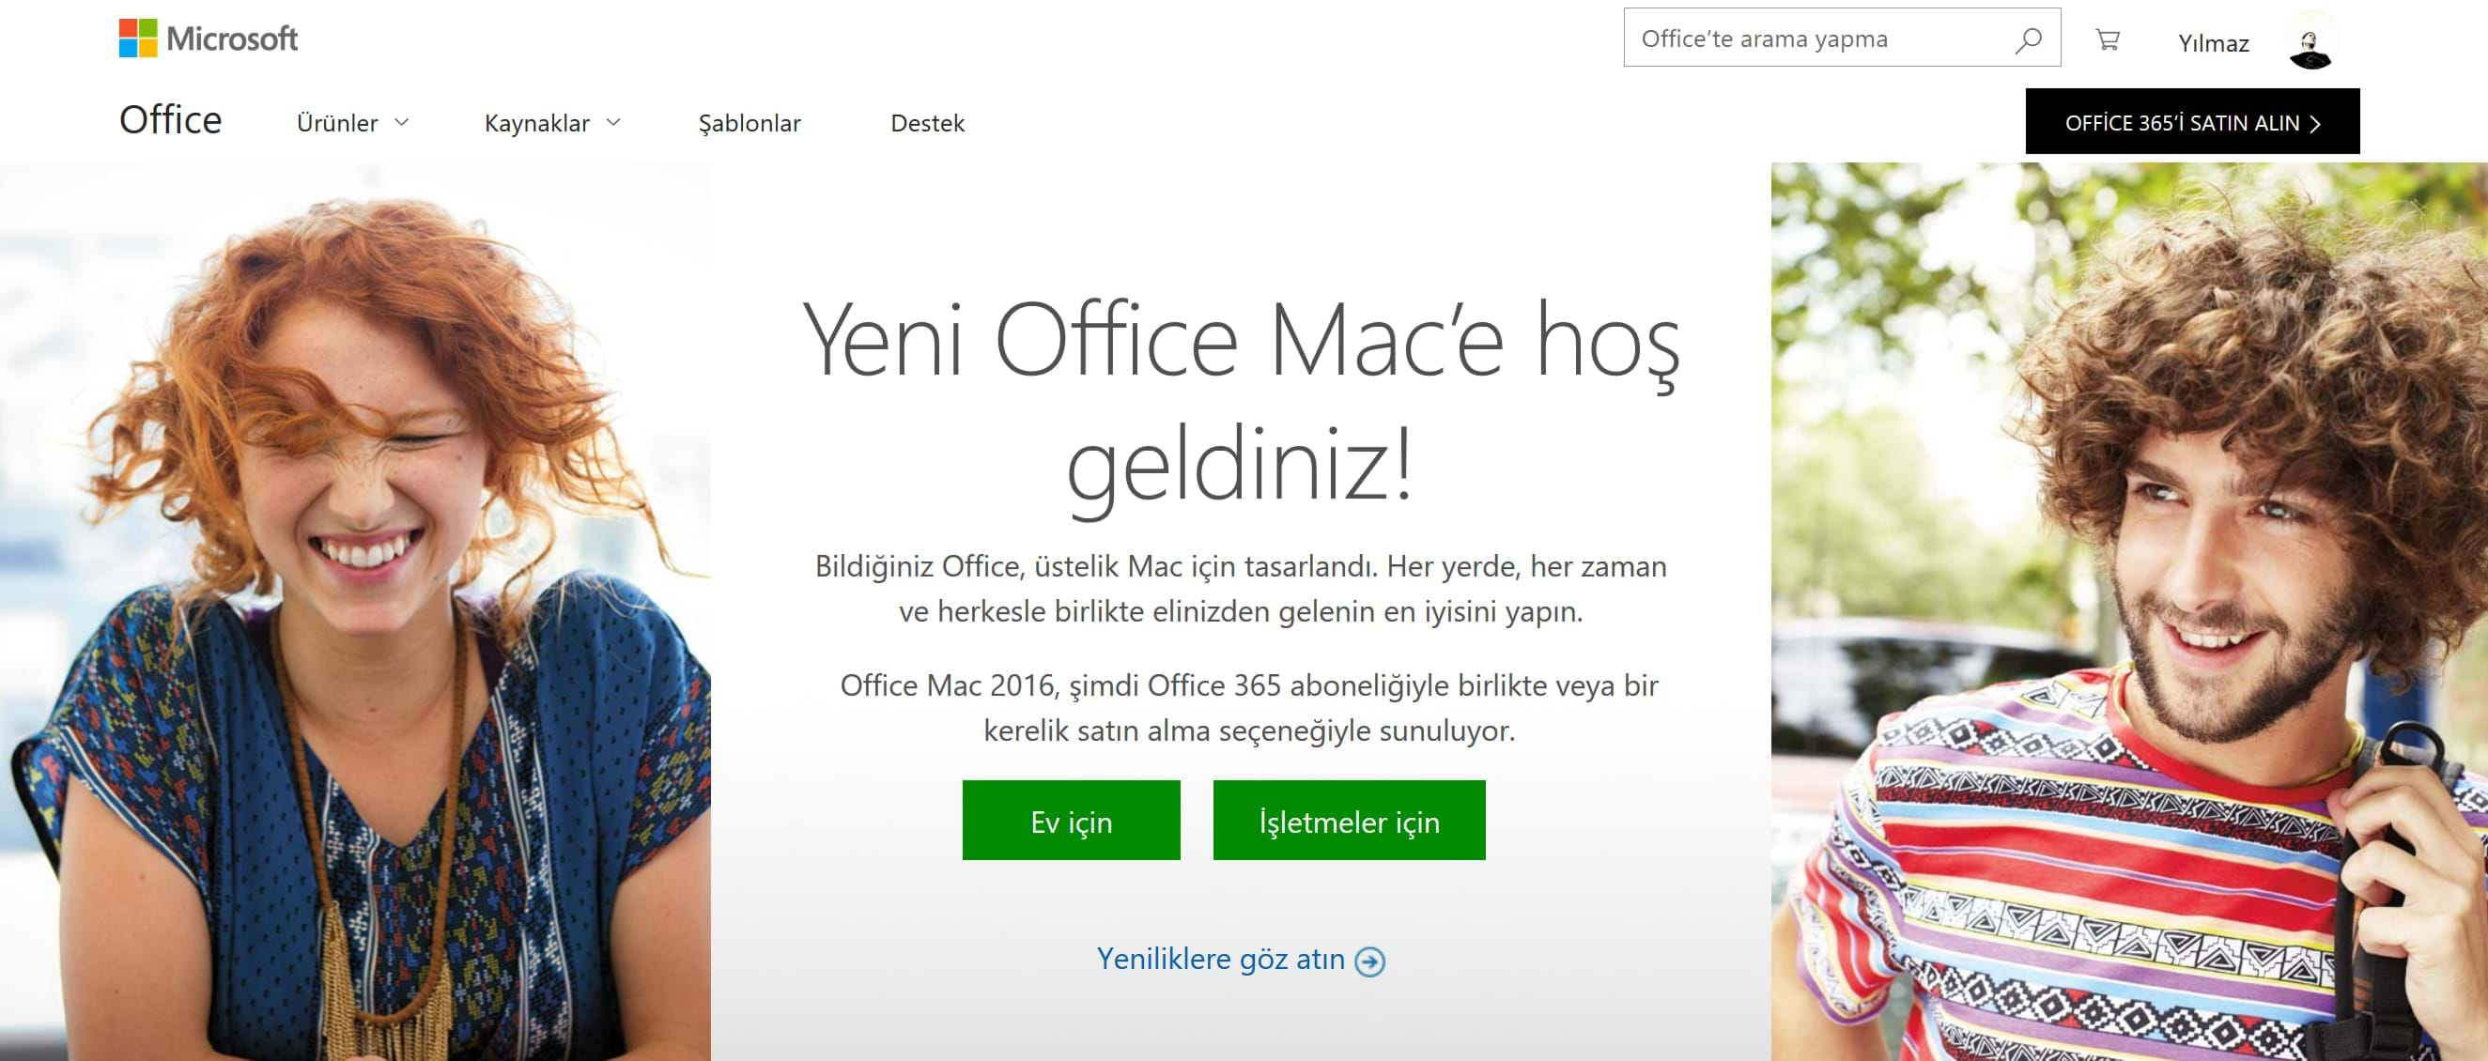The height and width of the screenshot is (1061, 2488).
Task: Click the paragraph starting Office Mac 2016
Action: 1249,708
